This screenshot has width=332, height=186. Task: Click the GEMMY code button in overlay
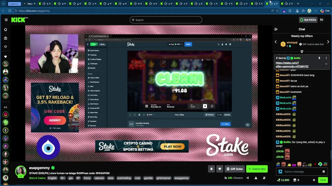click(x=55, y=120)
